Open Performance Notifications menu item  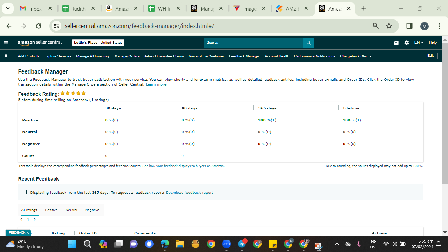tap(314, 56)
